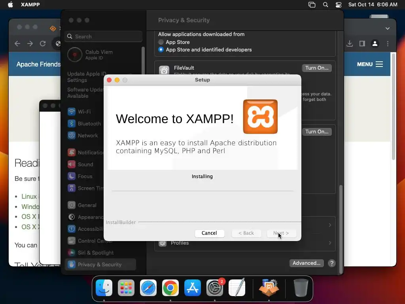The width and height of the screenshot is (405, 304).
Task: Select the App Store radio option
Action: tap(161, 42)
